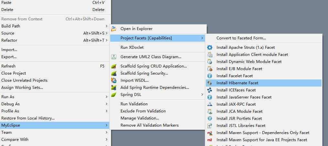
Task: Expand the Refactor submenu arrow
Action: (106, 40)
